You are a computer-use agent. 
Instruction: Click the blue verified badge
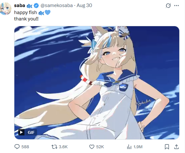pos(36,5)
